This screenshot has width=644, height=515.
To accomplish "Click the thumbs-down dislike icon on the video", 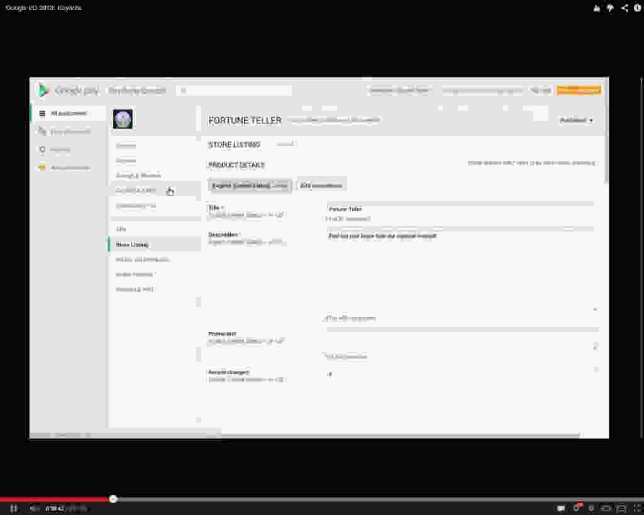I will 610,8.
